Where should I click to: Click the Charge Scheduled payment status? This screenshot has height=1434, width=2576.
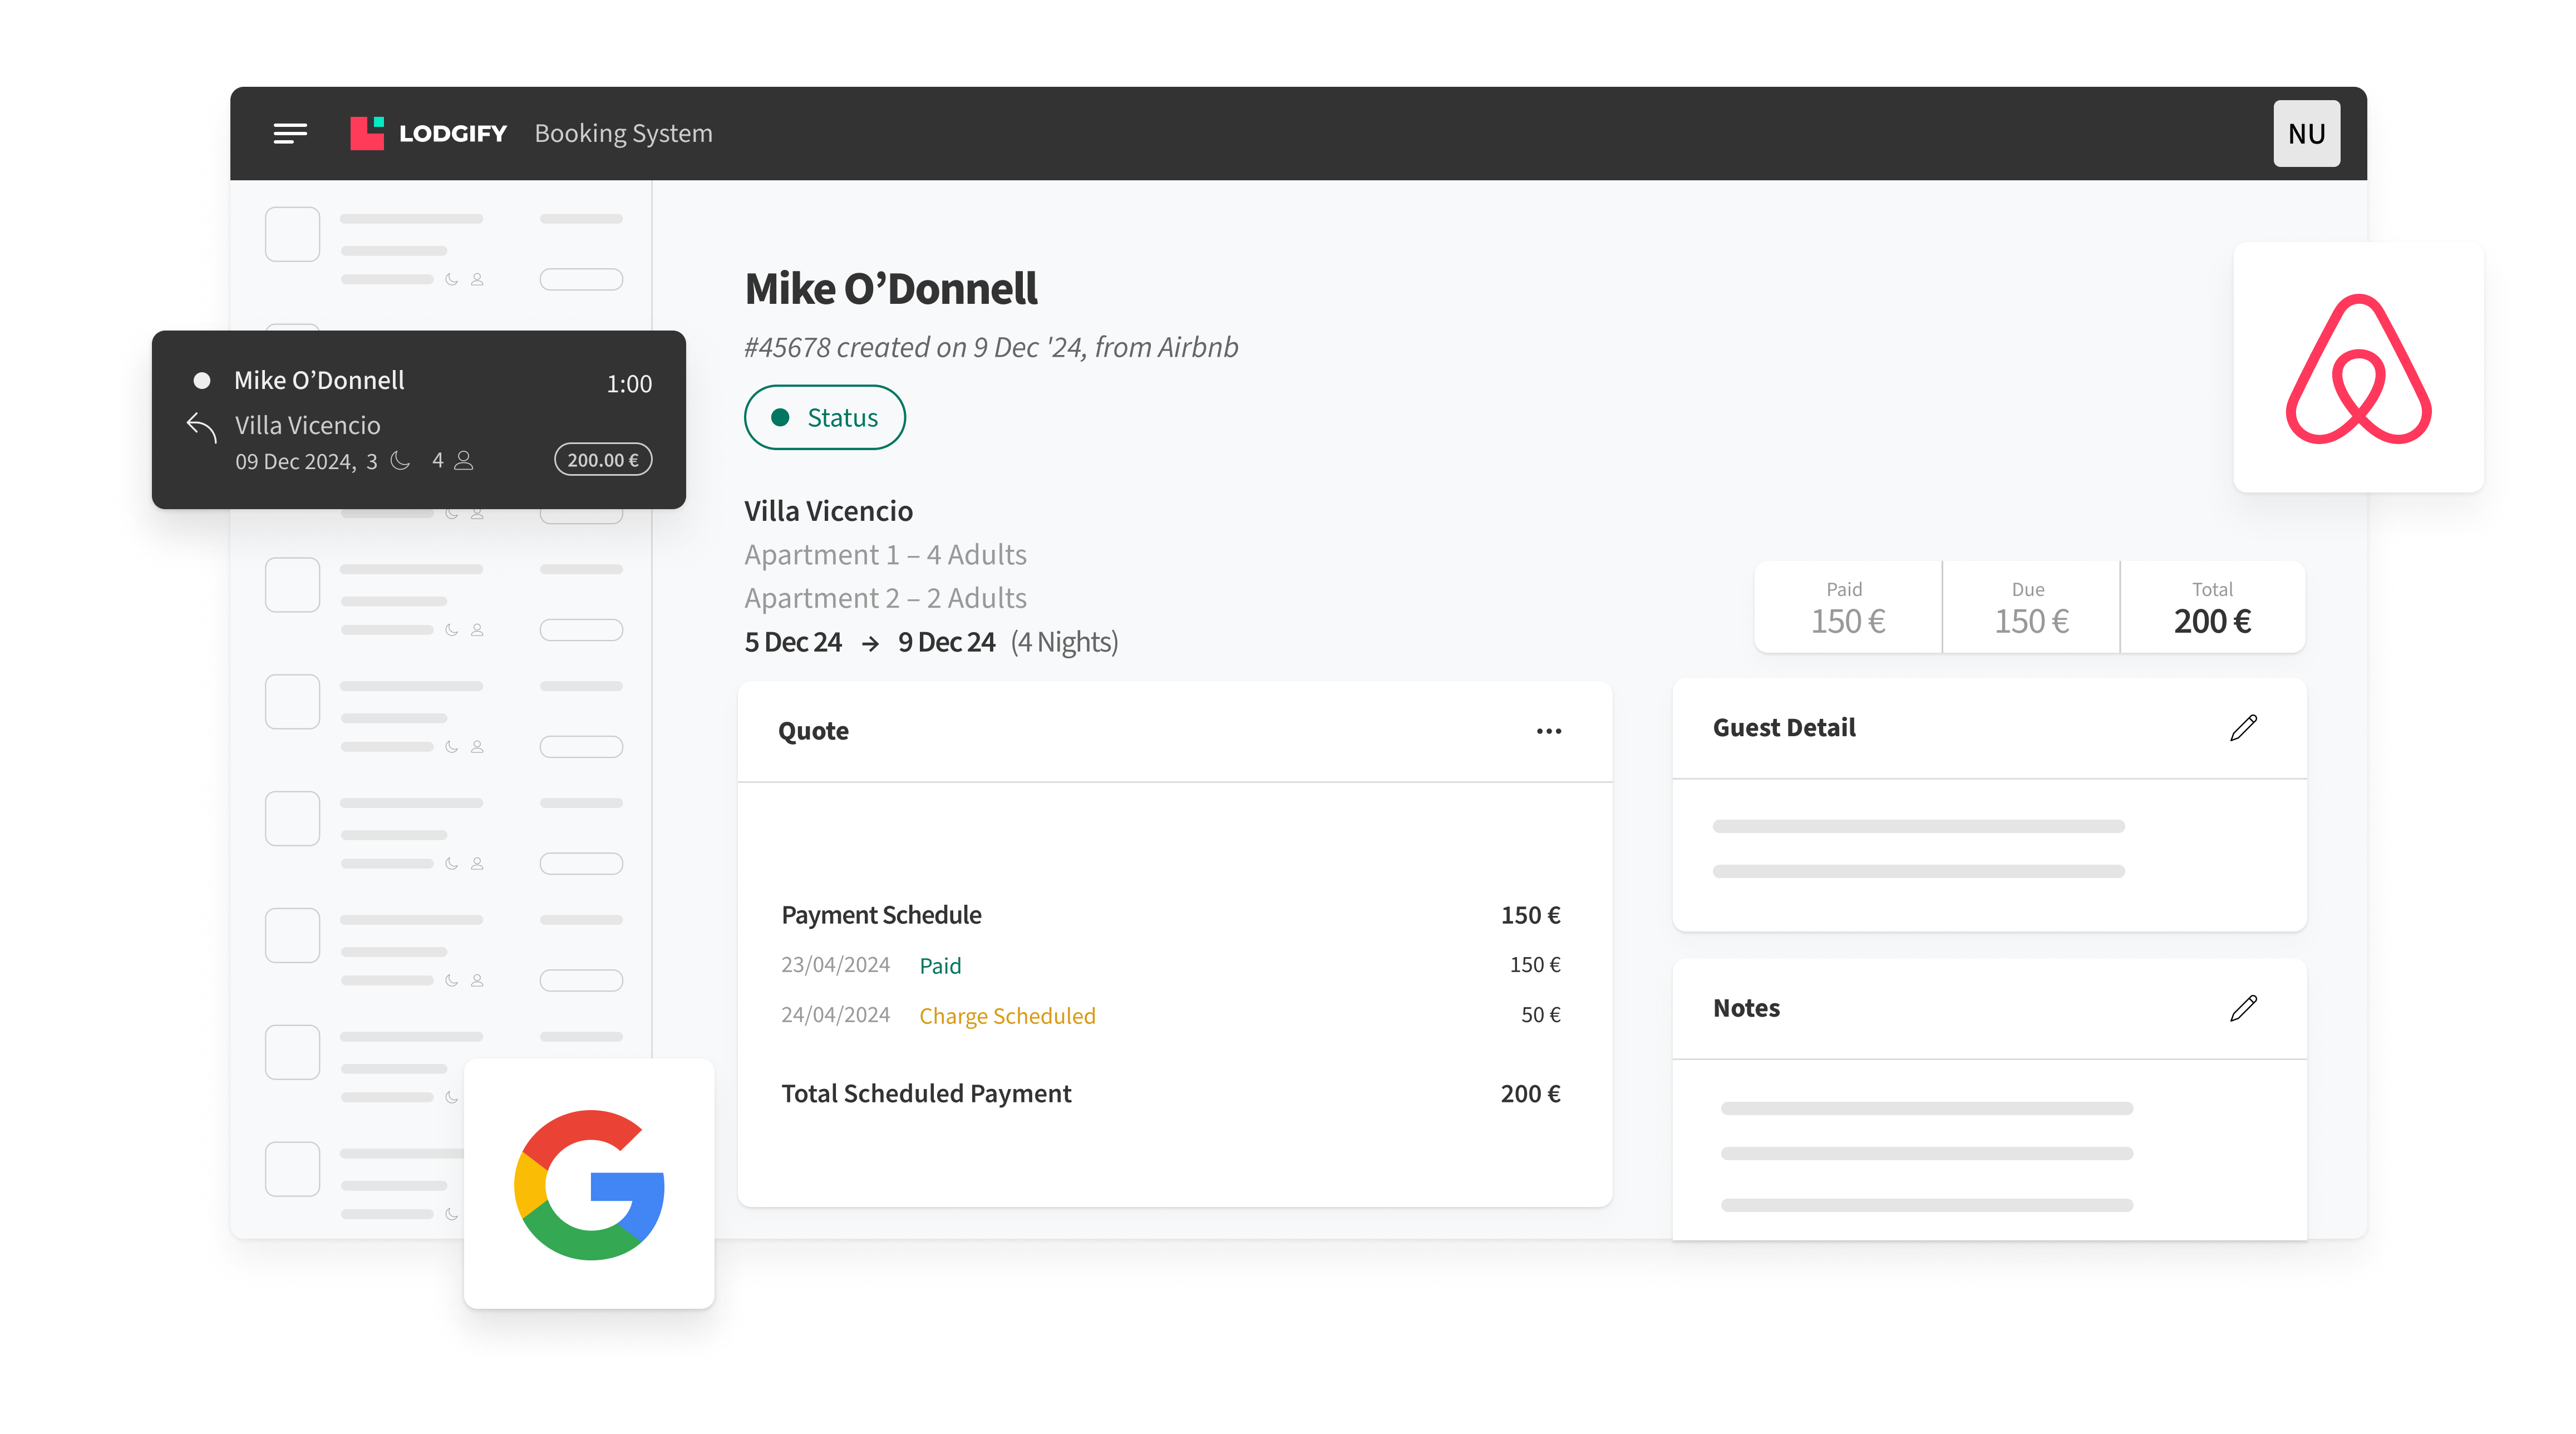click(x=1007, y=1015)
